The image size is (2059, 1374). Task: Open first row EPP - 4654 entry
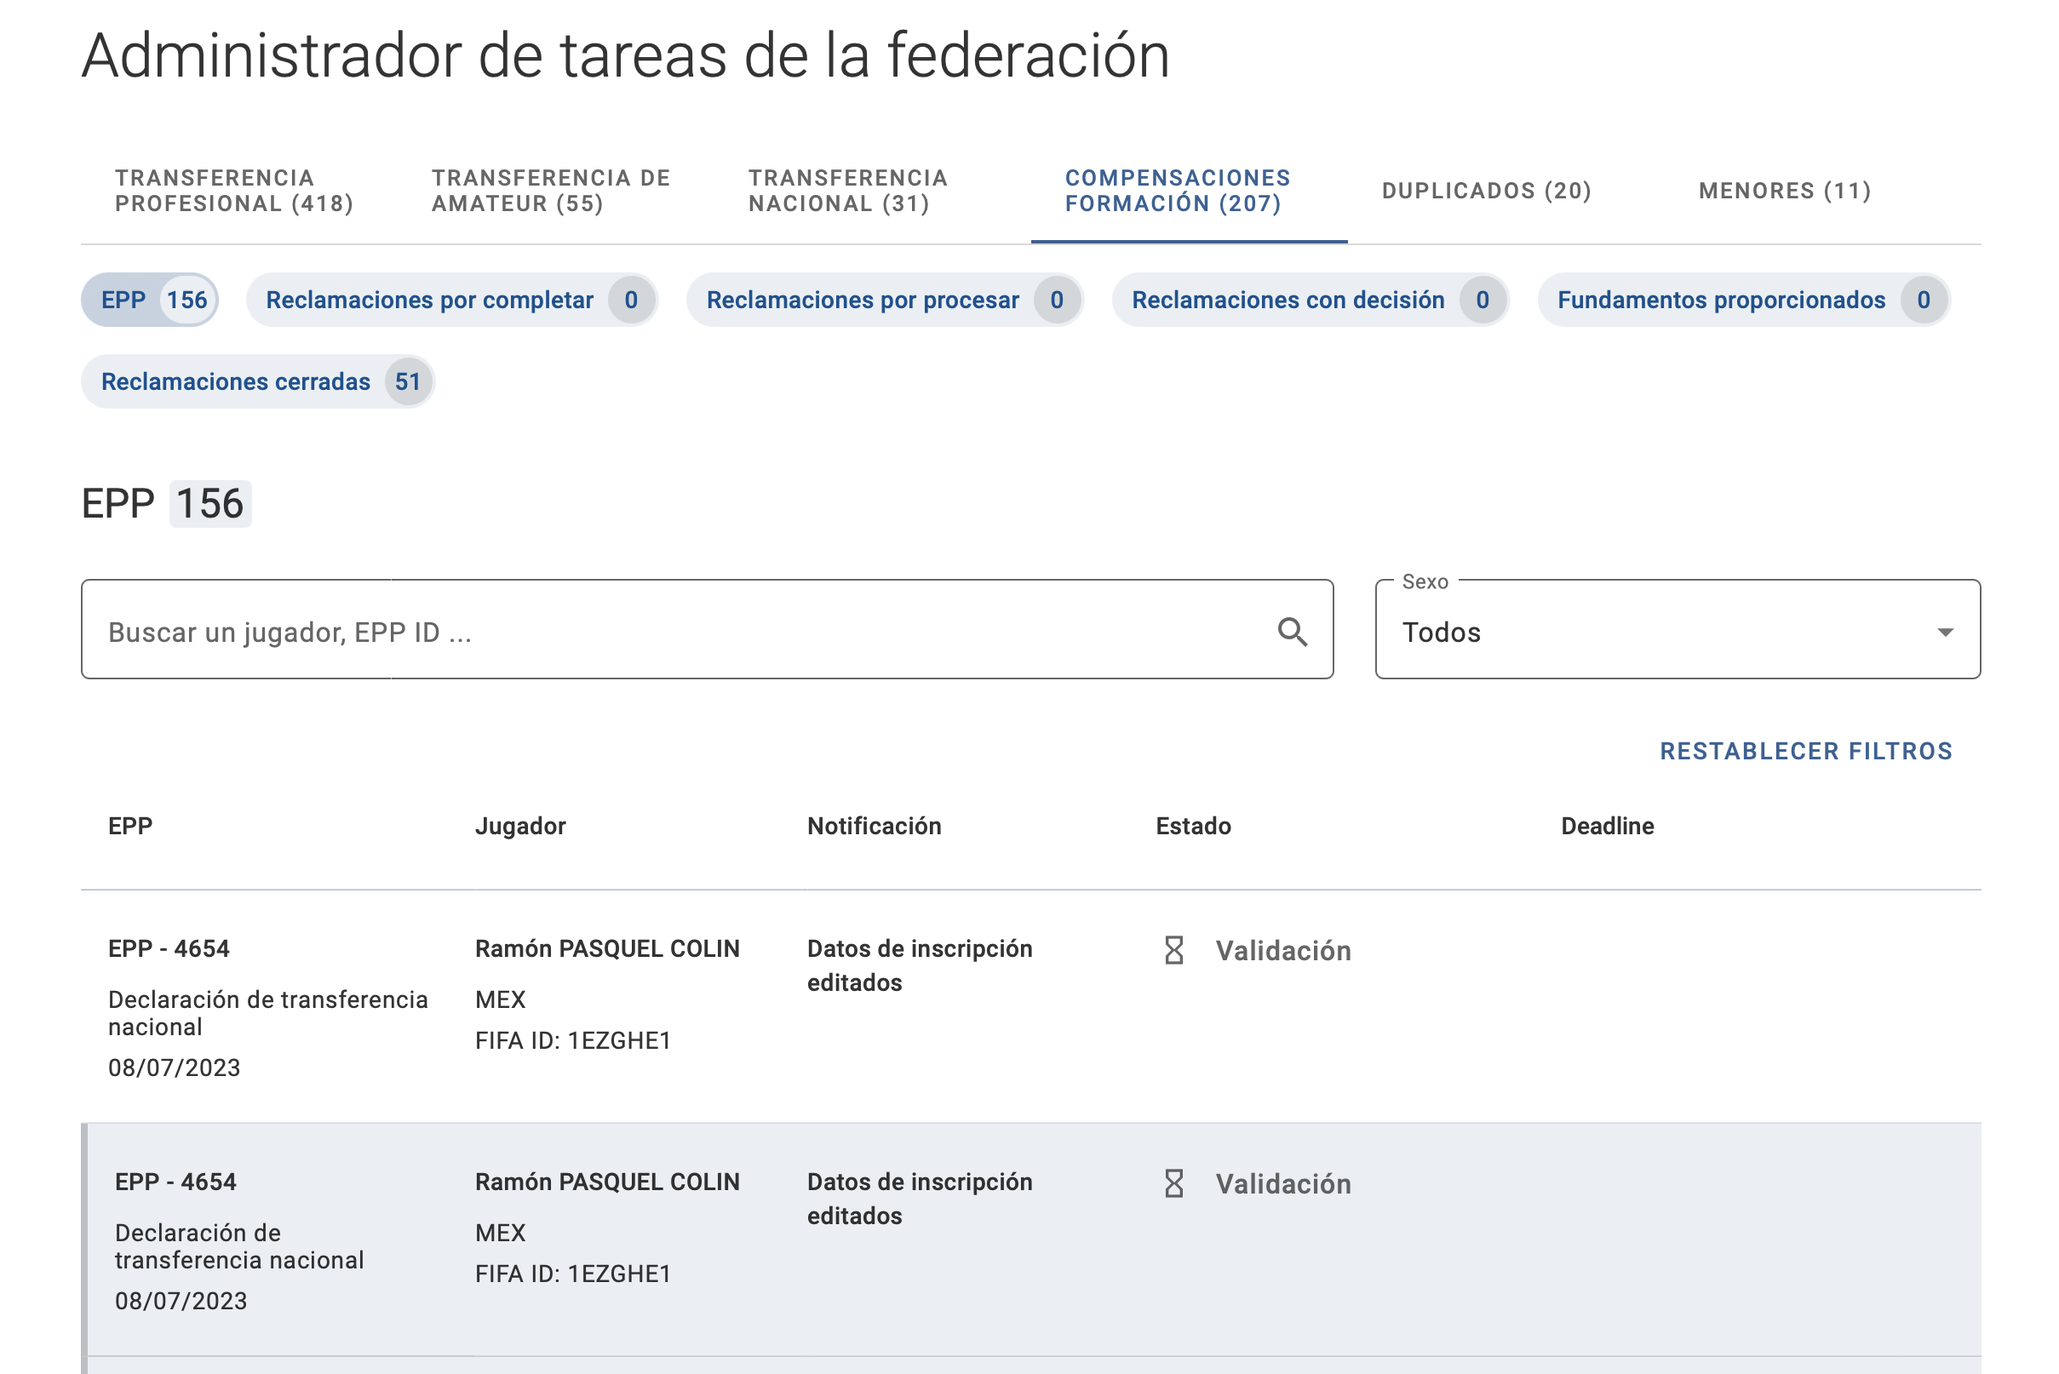pyautogui.click(x=169, y=948)
